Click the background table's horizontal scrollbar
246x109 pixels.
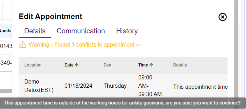pos(6,91)
